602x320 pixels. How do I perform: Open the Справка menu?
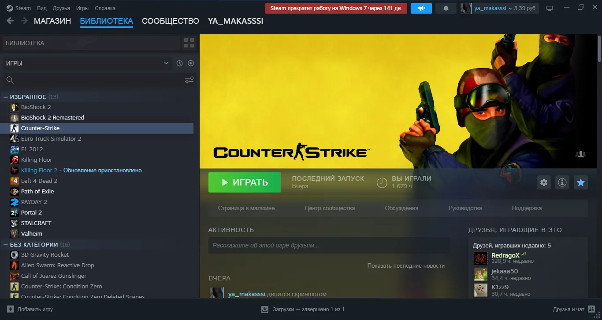click(105, 8)
